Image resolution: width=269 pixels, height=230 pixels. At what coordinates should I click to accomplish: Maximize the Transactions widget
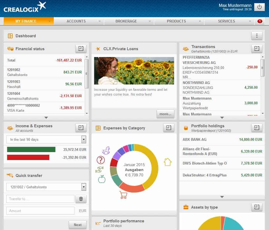coord(257,49)
